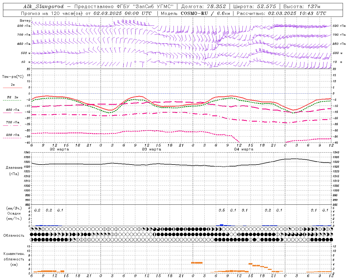Click the (гПа) pressure unit label

pos(14,174)
